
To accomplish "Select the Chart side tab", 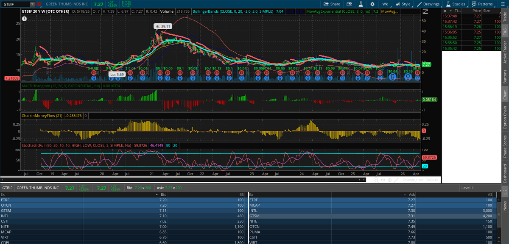I will click(x=505, y=95).
